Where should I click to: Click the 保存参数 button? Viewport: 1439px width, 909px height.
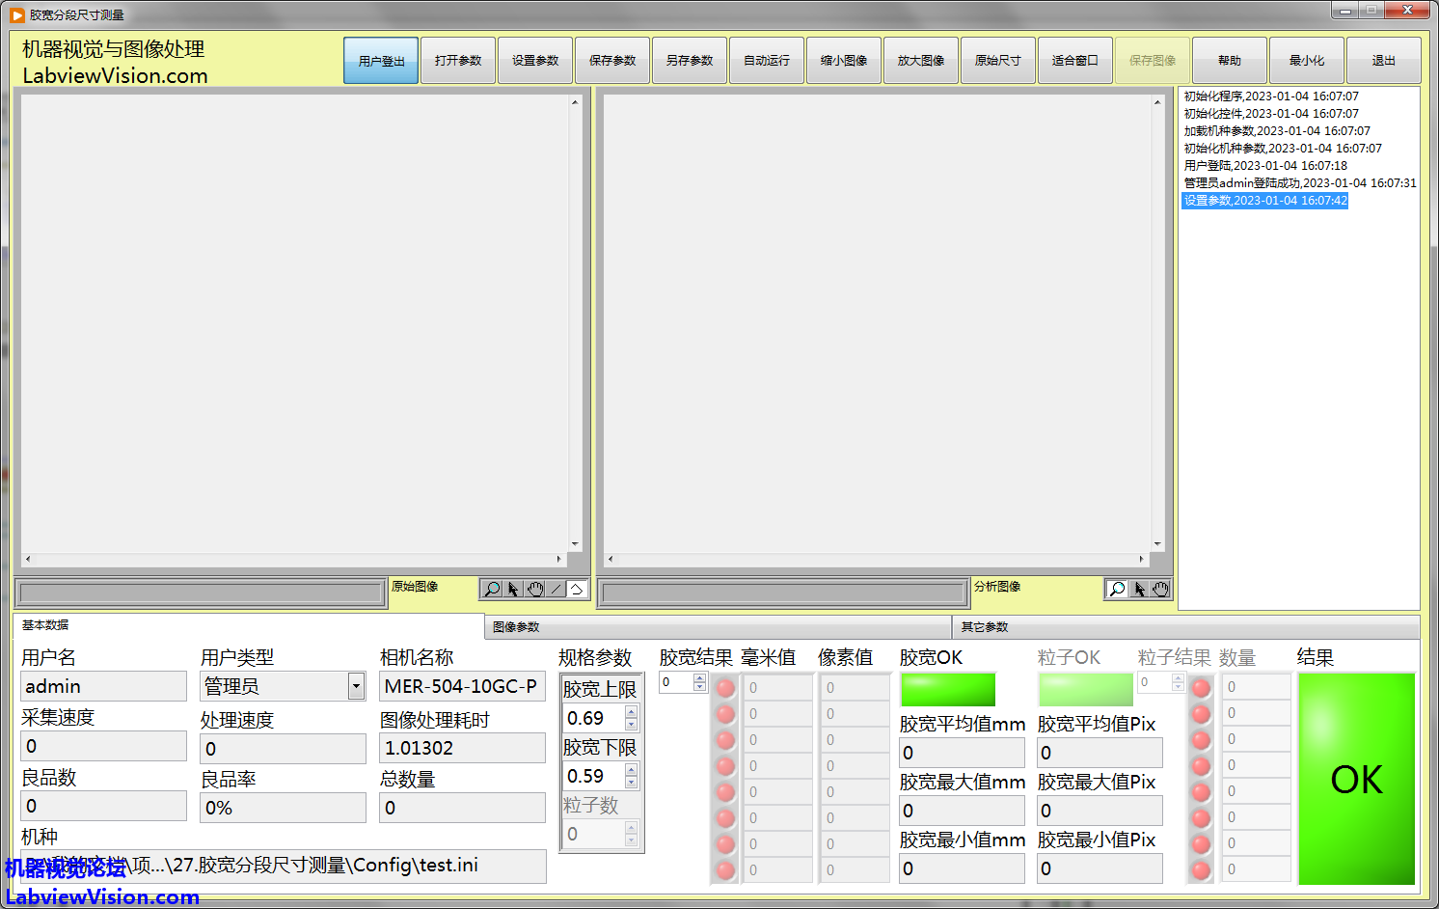[x=612, y=61]
